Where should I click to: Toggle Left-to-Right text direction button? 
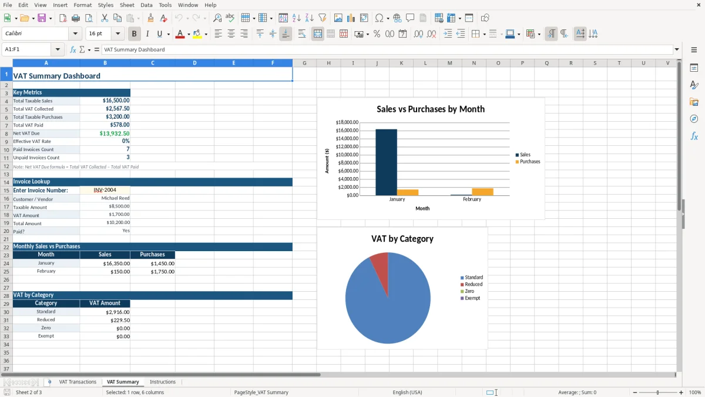coord(551,34)
